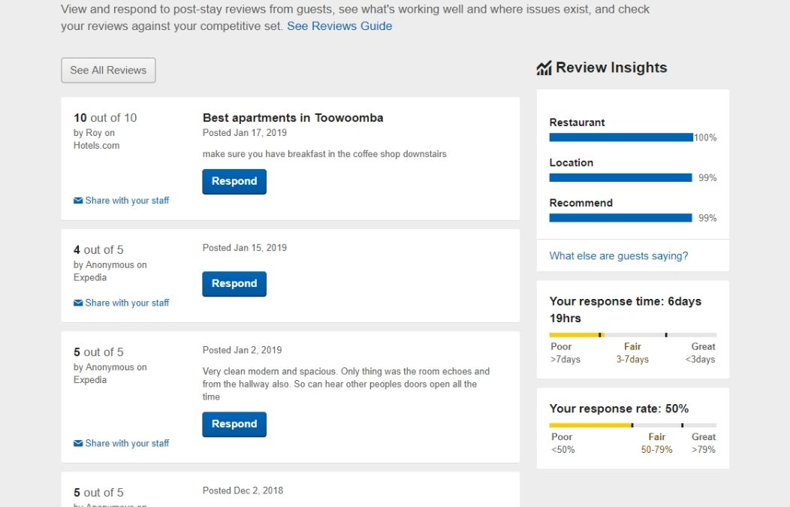This screenshot has width=790, height=507.
Task: Click the response rate progress bar
Action: pyautogui.click(x=632, y=424)
